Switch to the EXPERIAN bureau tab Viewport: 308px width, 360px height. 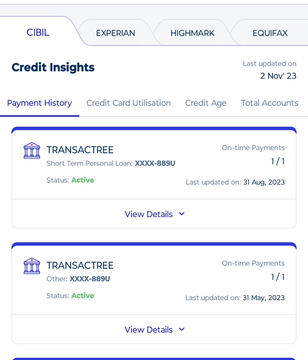coord(116,33)
